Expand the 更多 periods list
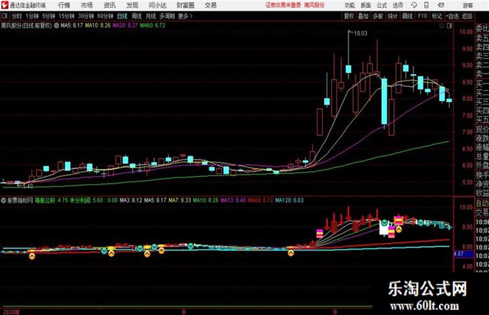Screen dimensions: 489x315 pyautogui.click(x=185, y=16)
